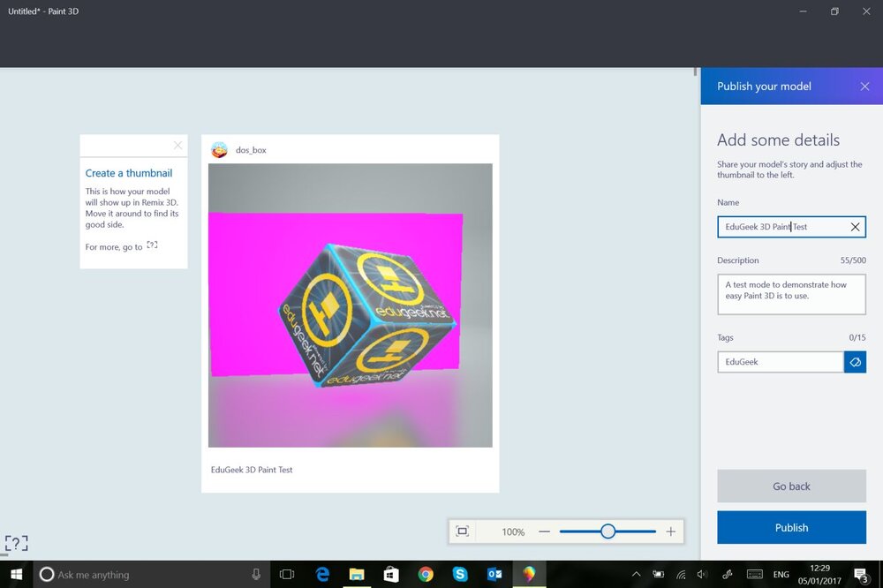Open Skype from taskbar

click(460, 575)
